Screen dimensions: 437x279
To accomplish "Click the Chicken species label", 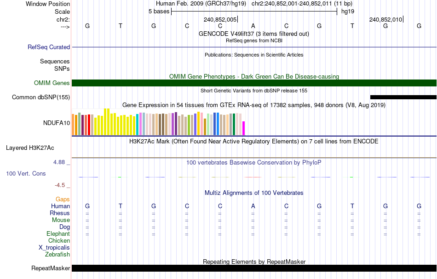I will coord(59,240).
